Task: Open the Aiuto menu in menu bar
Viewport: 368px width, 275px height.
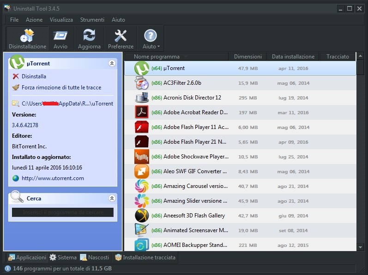Action: pos(118,20)
